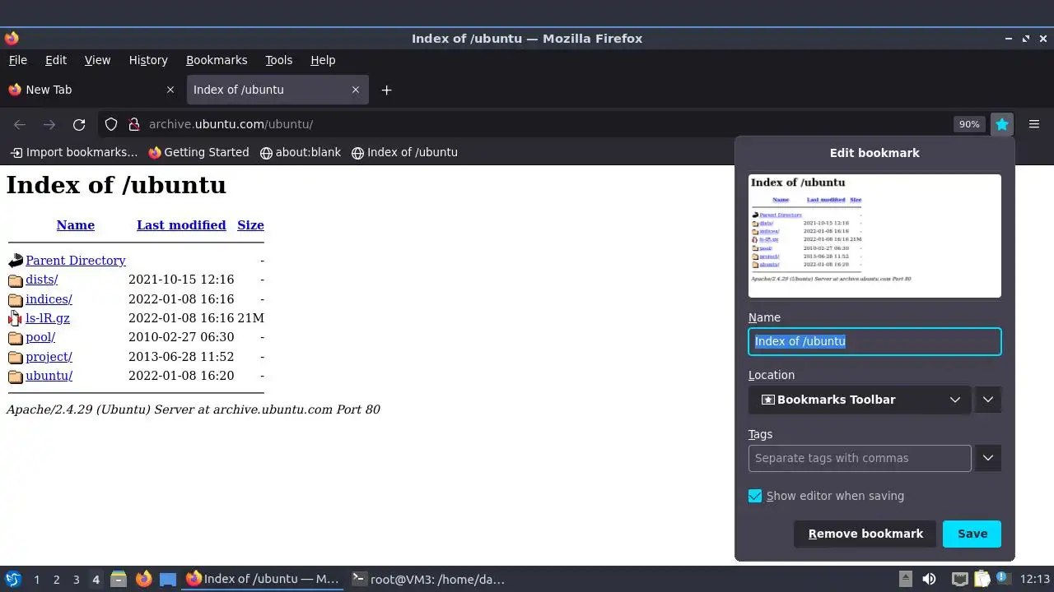Open the dists/ directory link
1054x592 pixels.
(41, 280)
